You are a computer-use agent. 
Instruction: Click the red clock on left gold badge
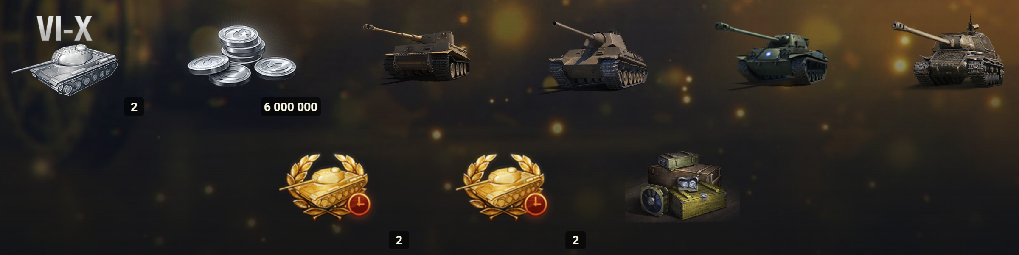click(x=359, y=205)
